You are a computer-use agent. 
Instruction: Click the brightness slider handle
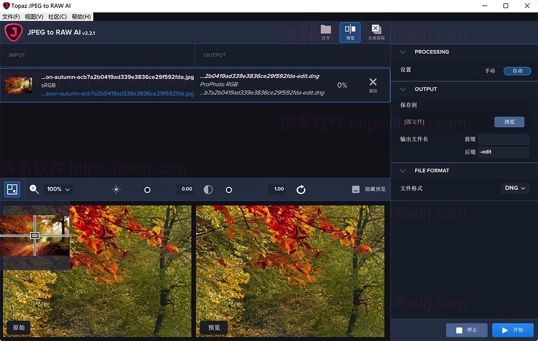point(147,190)
